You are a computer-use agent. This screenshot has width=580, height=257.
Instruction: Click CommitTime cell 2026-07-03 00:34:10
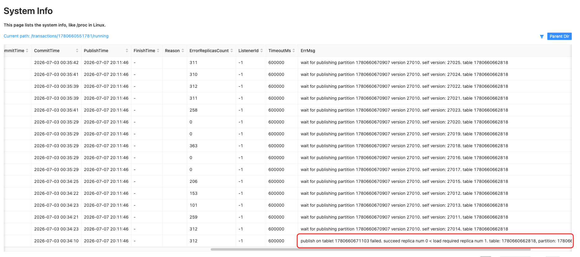coord(56,241)
